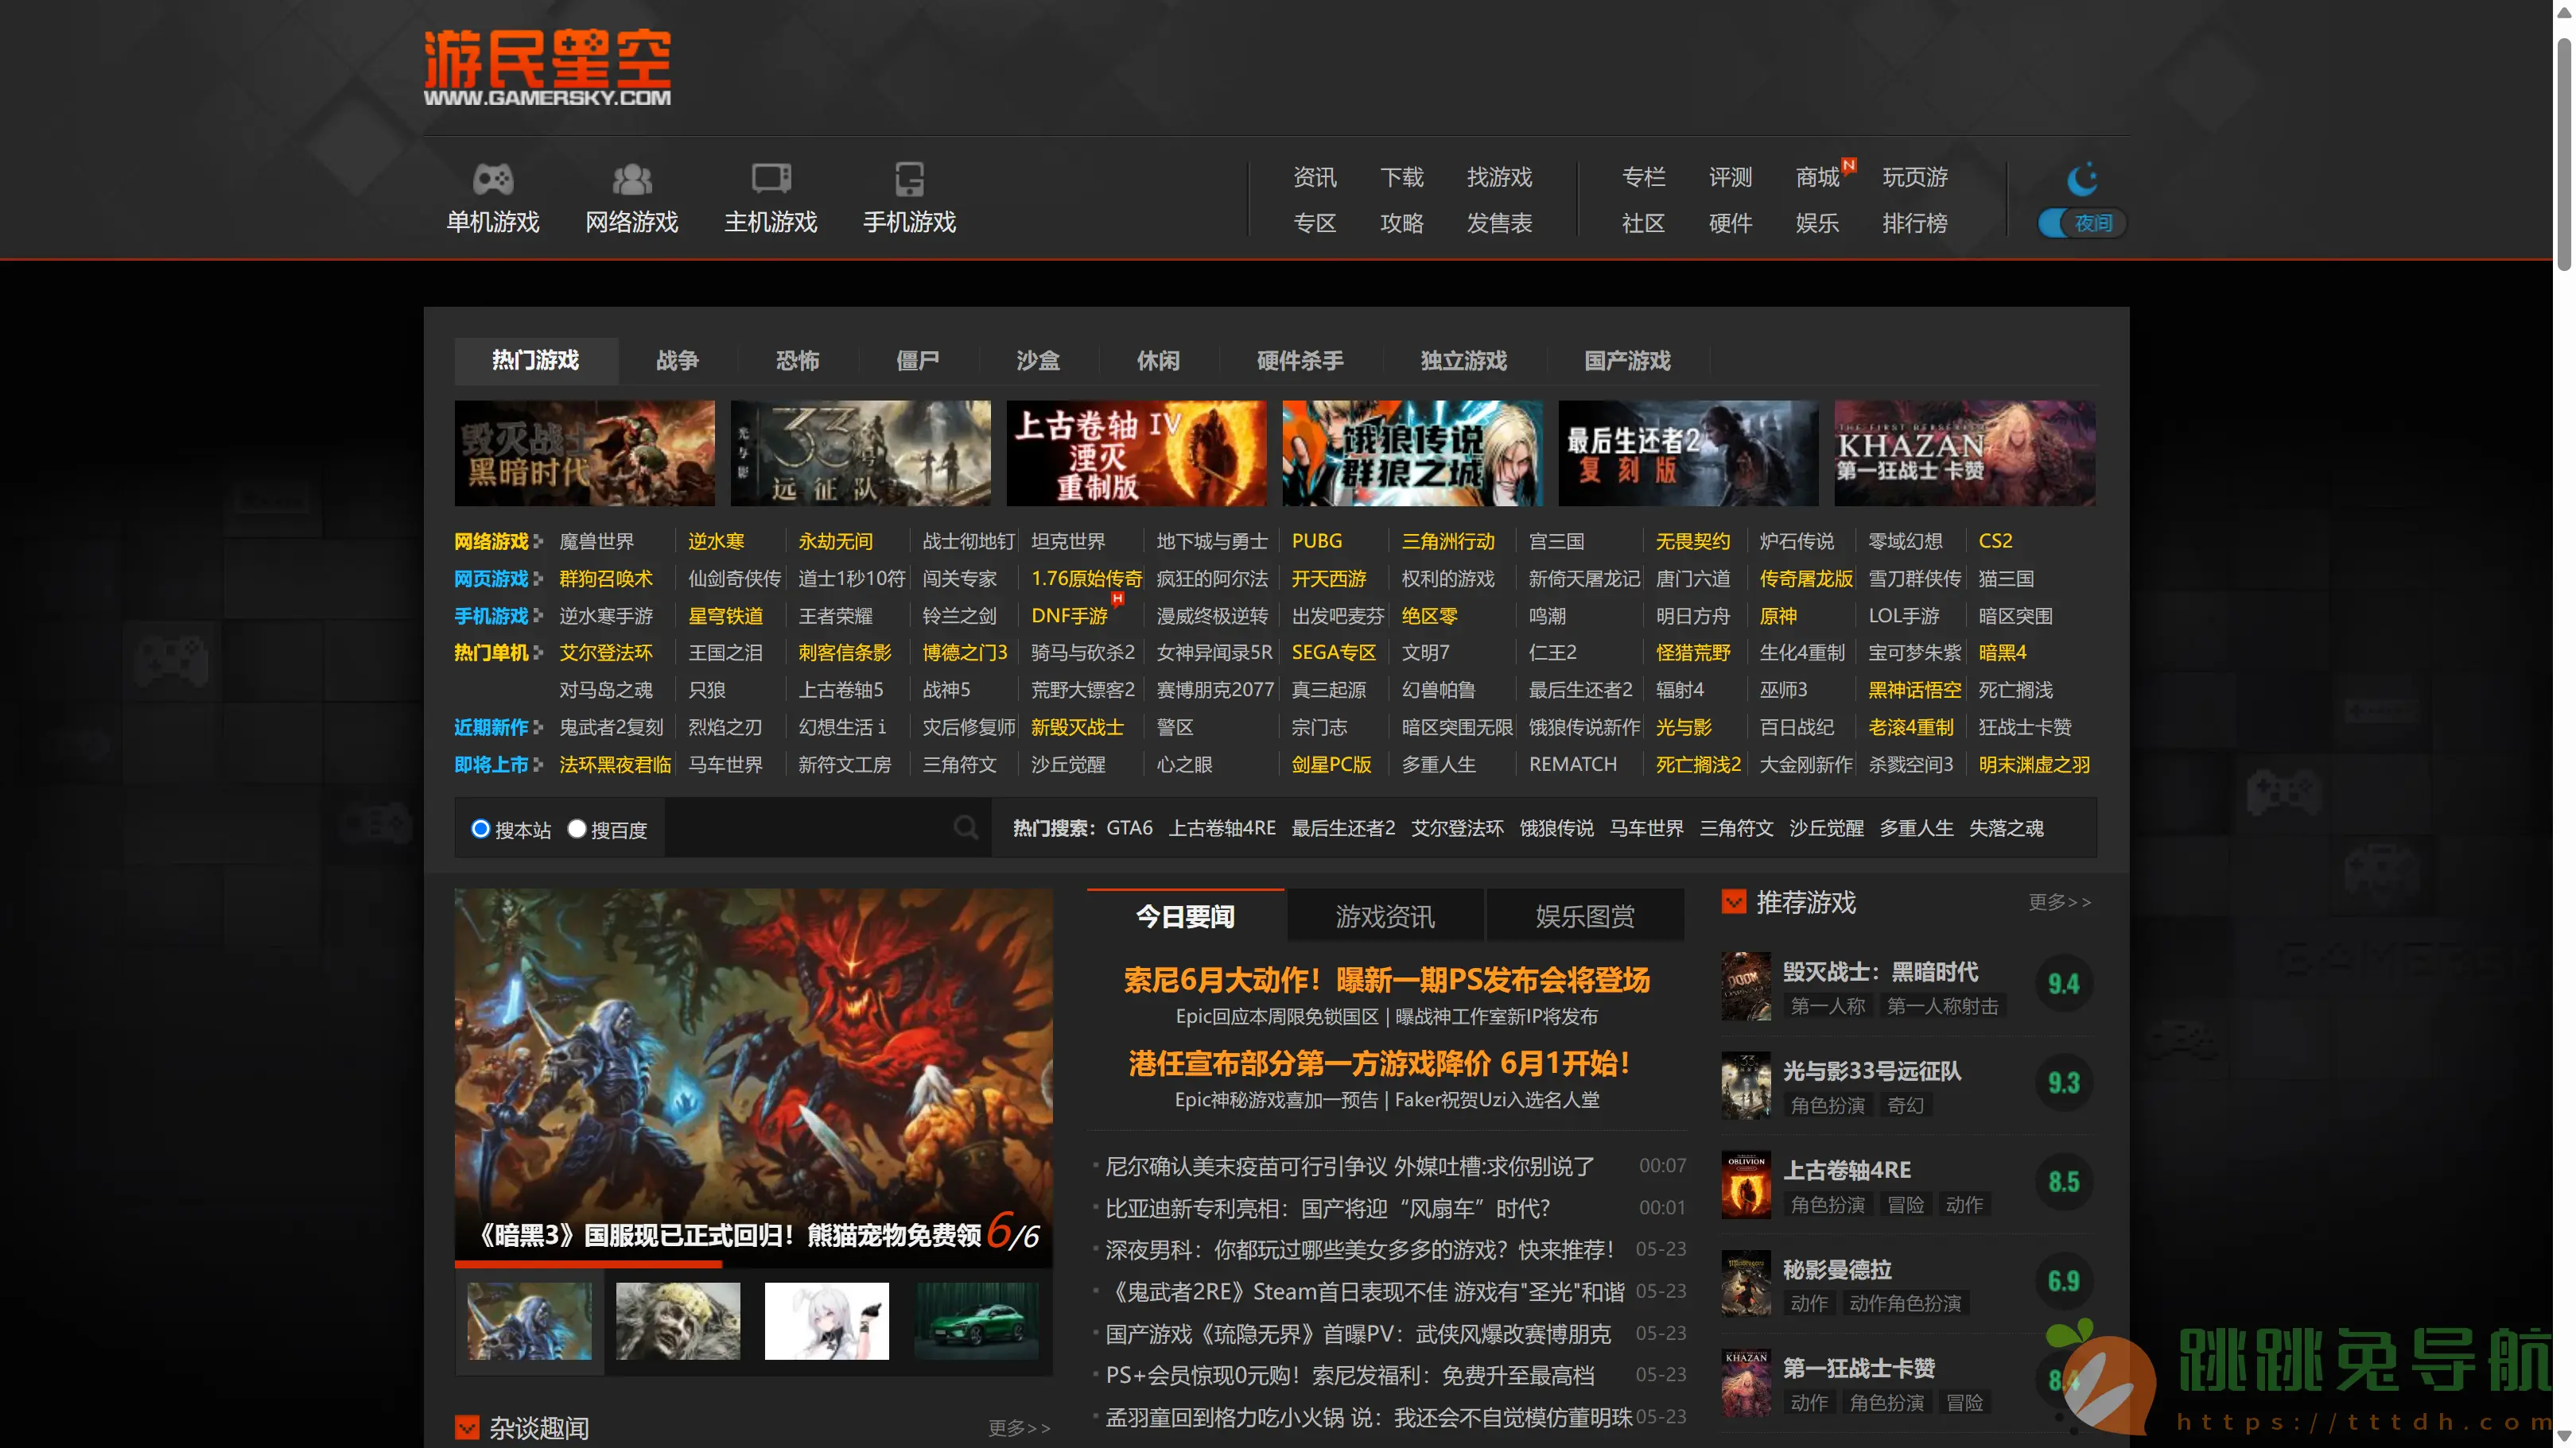Open 更多>> beside 推荐游戏
2576x1448 pixels.
pyautogui.click(x=2059, y=902)
